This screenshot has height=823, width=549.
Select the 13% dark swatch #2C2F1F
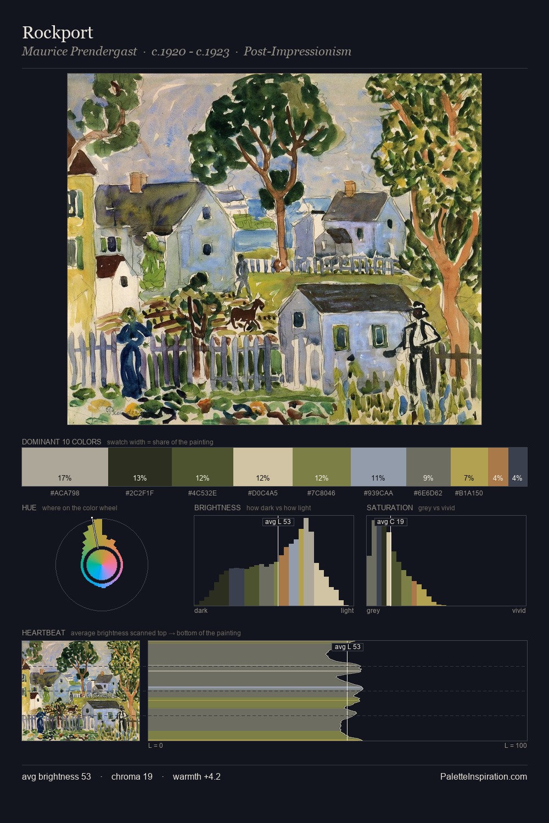point(140,467)
